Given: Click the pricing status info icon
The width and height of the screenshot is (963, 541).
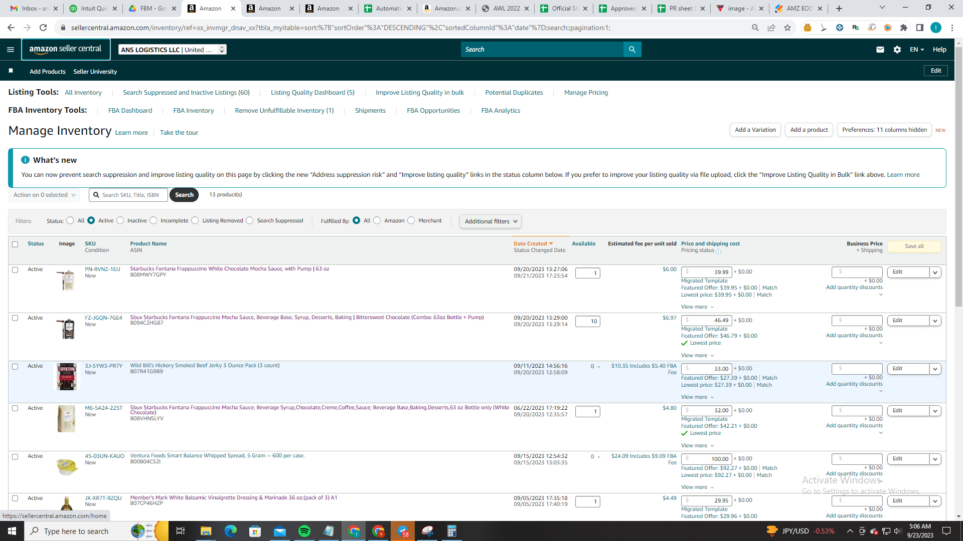Looking at the screenshot, I should (x=718, y=251).
